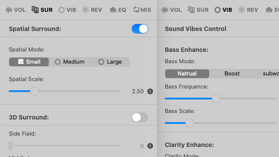Click the Bass Frequence slider knob
The image size is (279, 157).
(x=216, y=99)
